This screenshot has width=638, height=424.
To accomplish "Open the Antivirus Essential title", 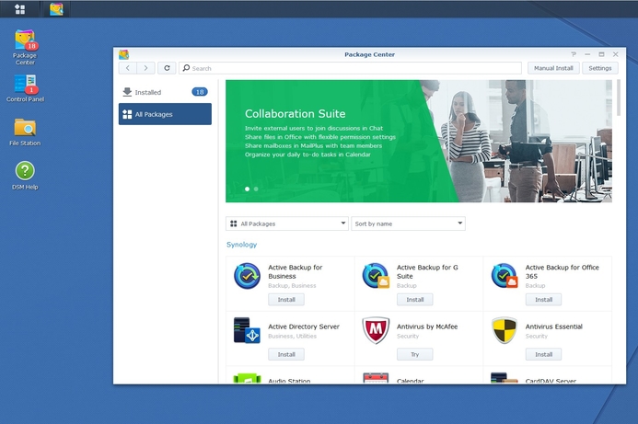I will click(x=554, y=327).
